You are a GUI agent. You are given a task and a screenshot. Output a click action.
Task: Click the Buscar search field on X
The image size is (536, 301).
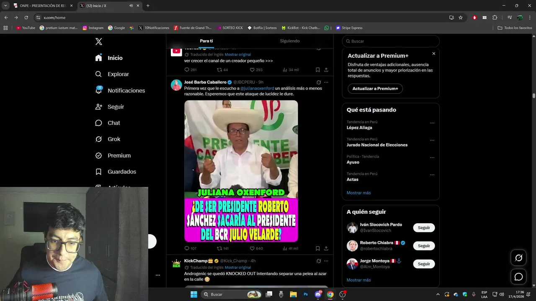(391, 41)
